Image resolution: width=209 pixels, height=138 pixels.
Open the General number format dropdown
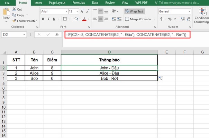(189, 11)
